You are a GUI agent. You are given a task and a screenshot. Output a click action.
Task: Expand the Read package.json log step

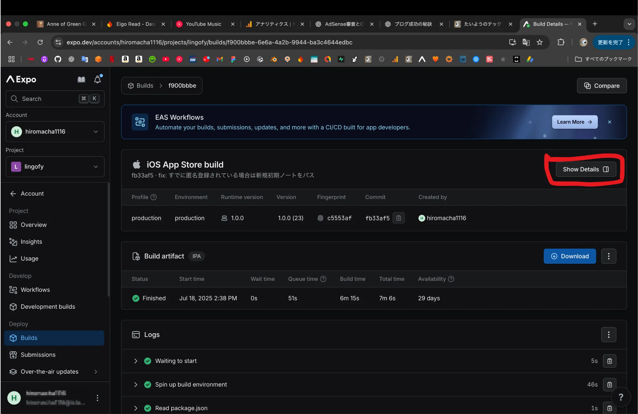point(136,408)
